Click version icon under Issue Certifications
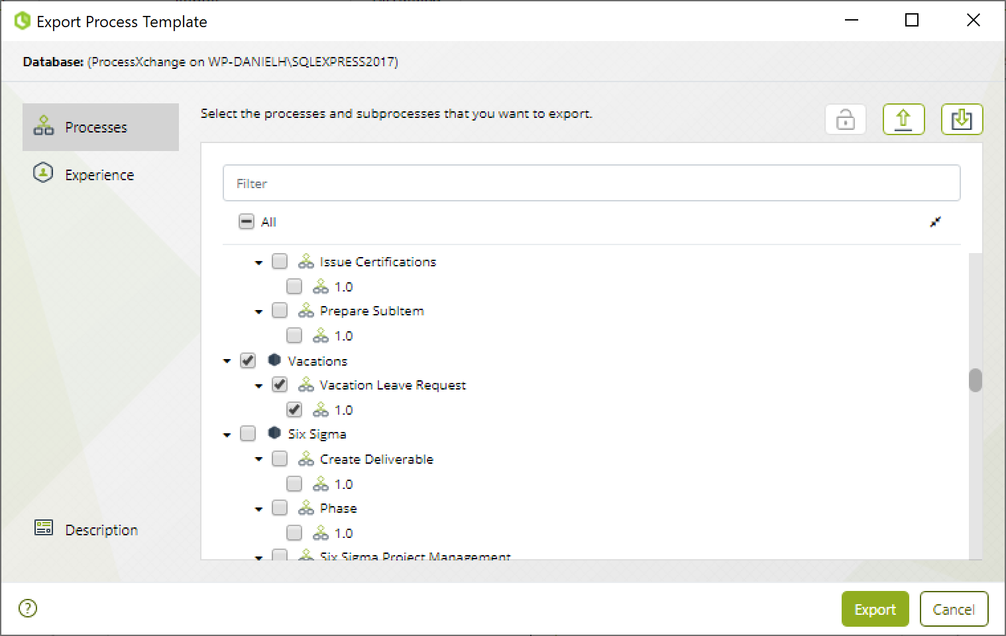The image size is (1006, 636). tap(320, 287)
